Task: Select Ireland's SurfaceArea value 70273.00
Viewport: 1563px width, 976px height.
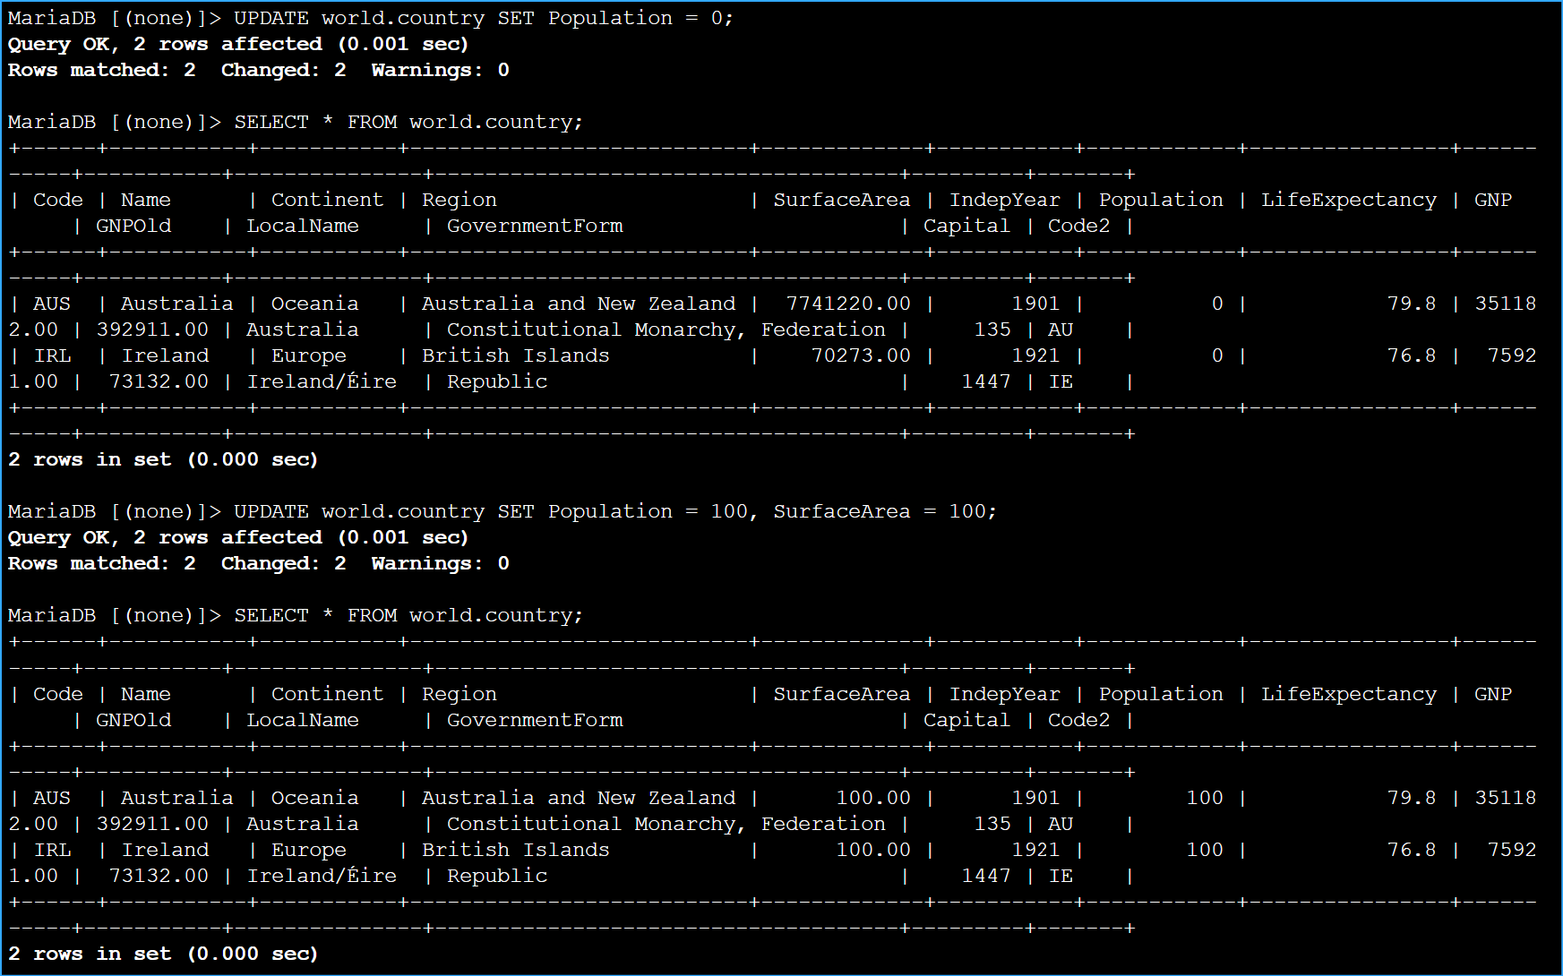Action: coord(860,355)
